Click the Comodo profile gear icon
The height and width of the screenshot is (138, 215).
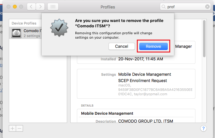pyautogui.click(x=16, y=33)
